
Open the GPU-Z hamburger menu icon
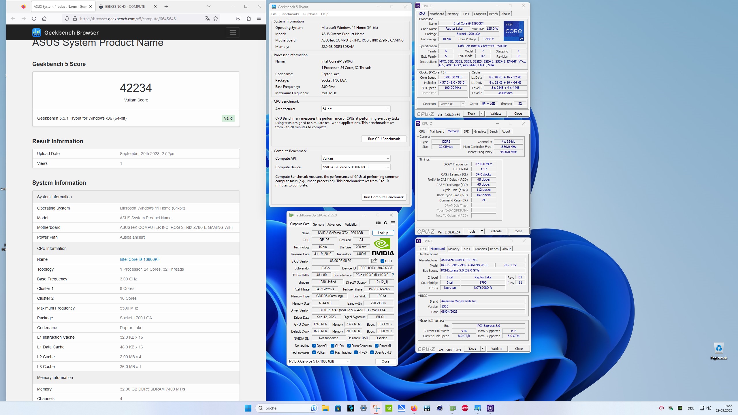[x=393, y=223]
